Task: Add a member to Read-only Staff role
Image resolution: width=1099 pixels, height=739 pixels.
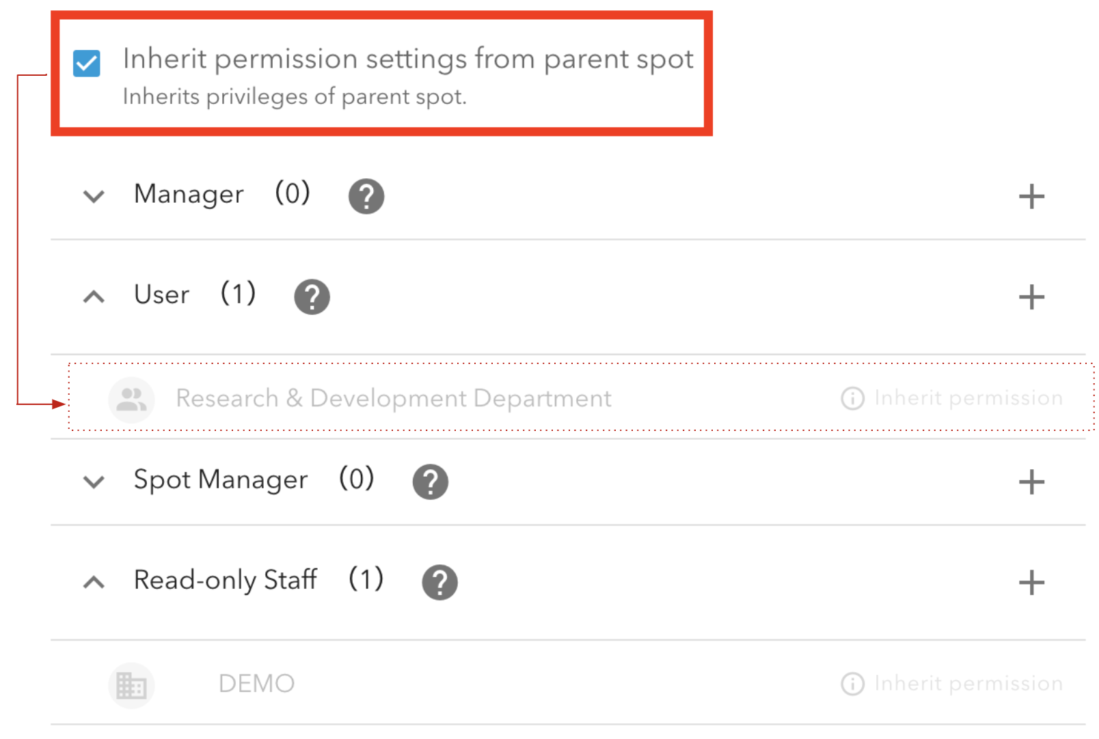Action: coord(1031,583)
